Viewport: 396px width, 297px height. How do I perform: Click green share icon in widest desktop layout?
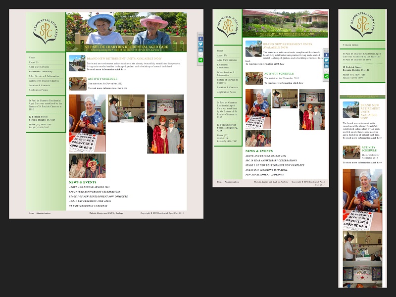pos(200,60)
